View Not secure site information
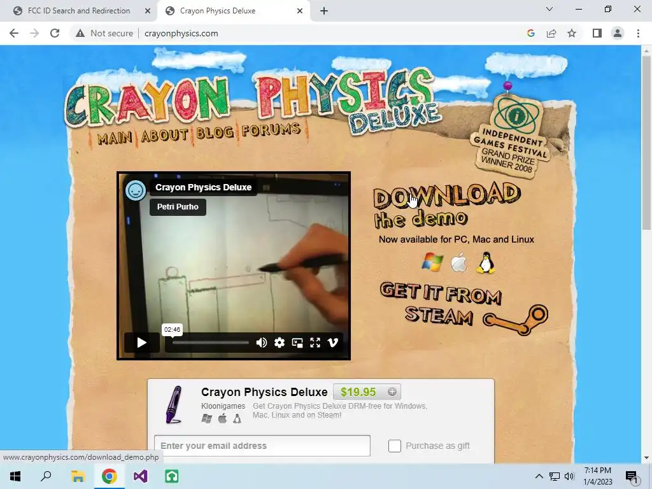652x489 pixels. (x=104, y=33)
